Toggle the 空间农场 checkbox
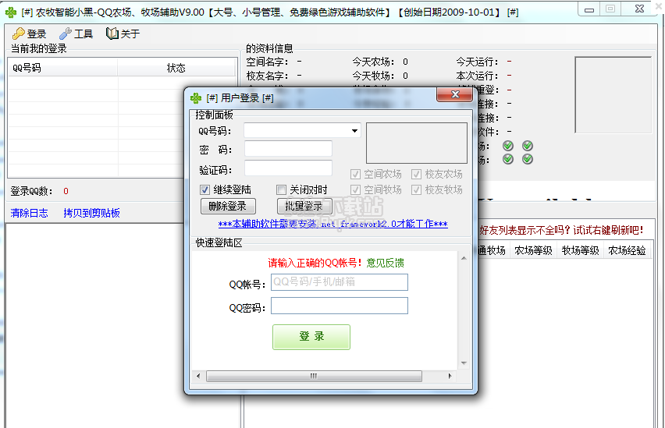665x428 pixels. (x=355, y=174)
